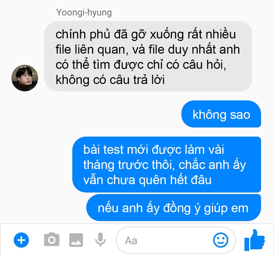Click the words 'tháng trước thôi' in blue bubble
Viewport: 274px width, 256px height.
click(x=129, y=165)
